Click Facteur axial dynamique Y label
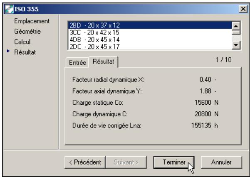 pos(107,91)
